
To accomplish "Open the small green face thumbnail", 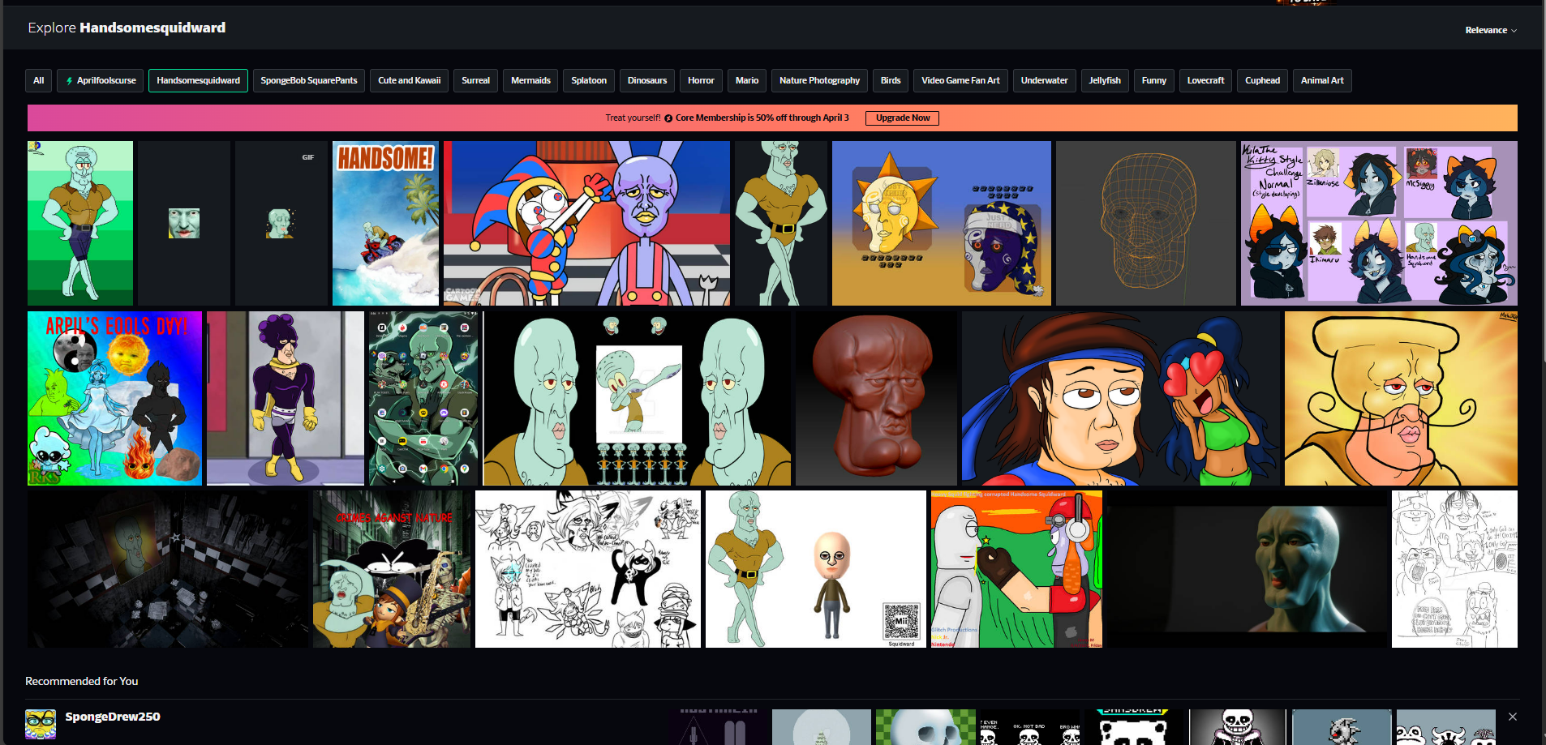I will pos(184,223).
